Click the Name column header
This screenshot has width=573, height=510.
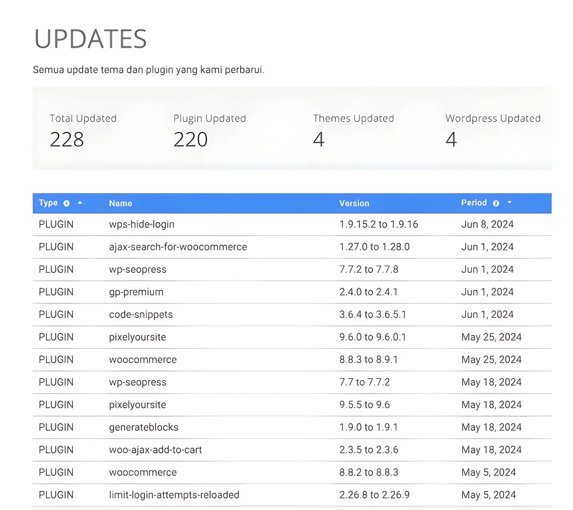tap(120, 203)
